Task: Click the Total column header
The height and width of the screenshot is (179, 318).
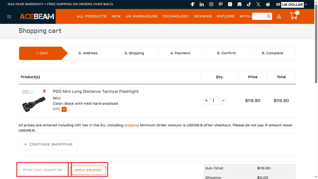Action: (281, 77)
